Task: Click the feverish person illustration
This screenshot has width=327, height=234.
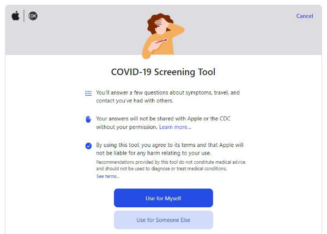Action: (x=163, y=36)
